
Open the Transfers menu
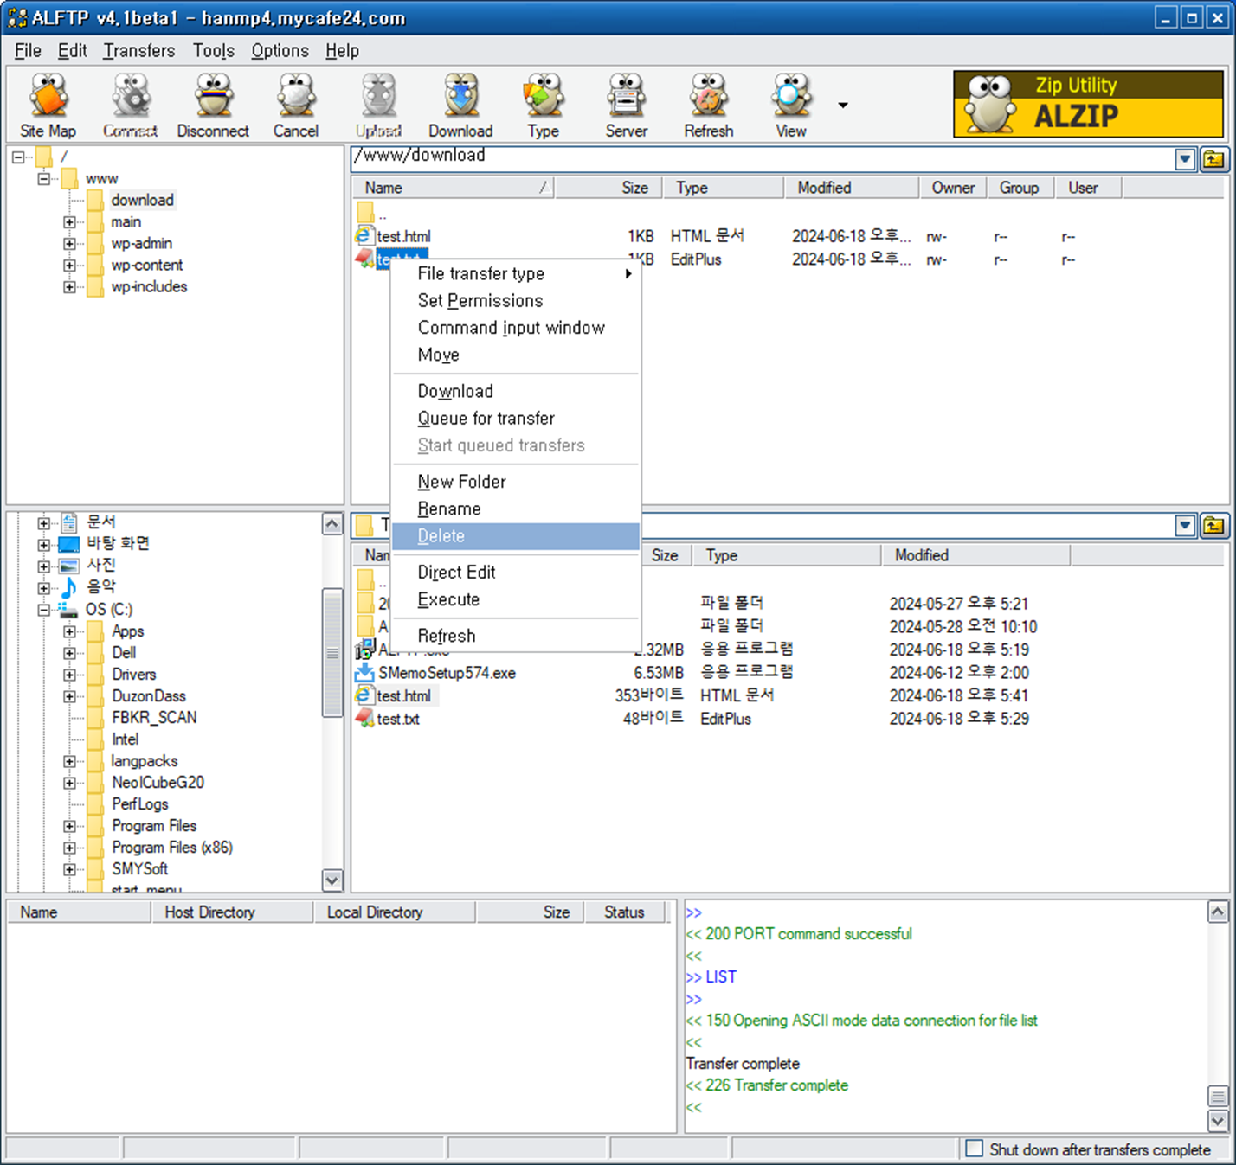tap(138, 50)
